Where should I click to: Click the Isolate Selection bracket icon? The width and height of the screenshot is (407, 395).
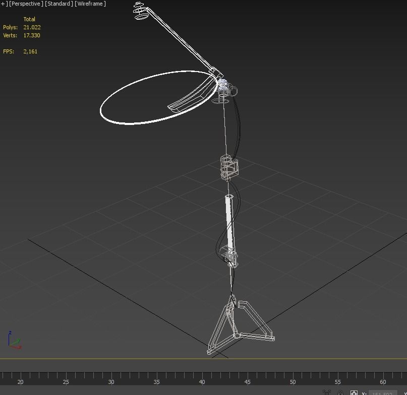[326, 392]
